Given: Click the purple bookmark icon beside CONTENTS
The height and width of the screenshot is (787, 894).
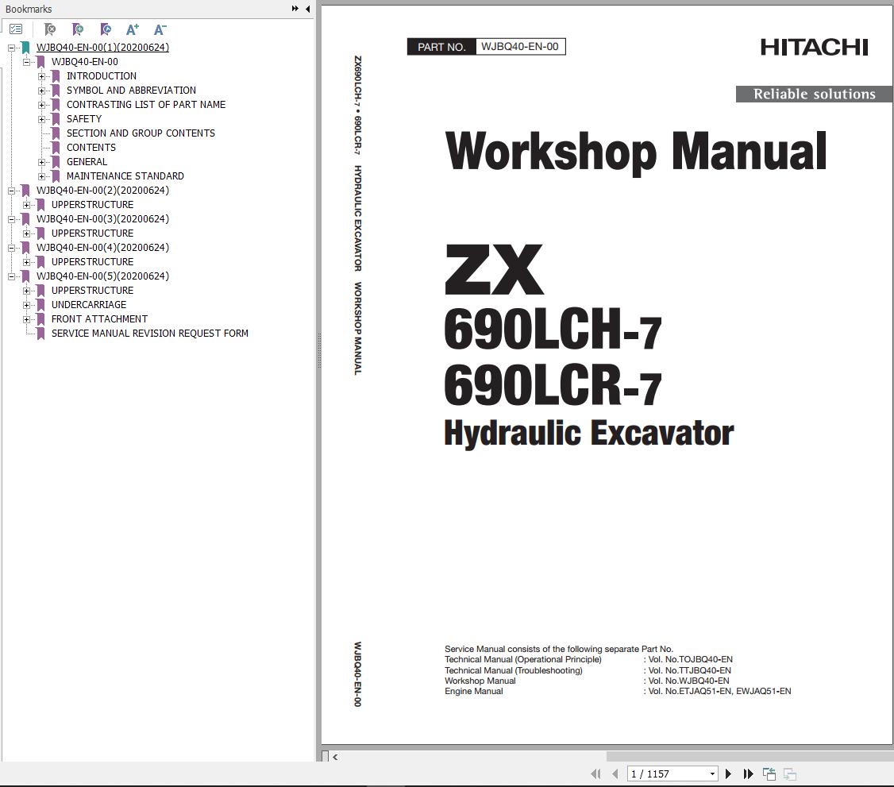Looking at the screenshot, I should coord(56,148).
